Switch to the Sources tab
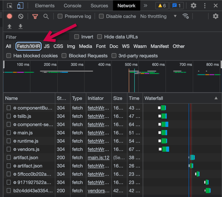 click(99, 6)
